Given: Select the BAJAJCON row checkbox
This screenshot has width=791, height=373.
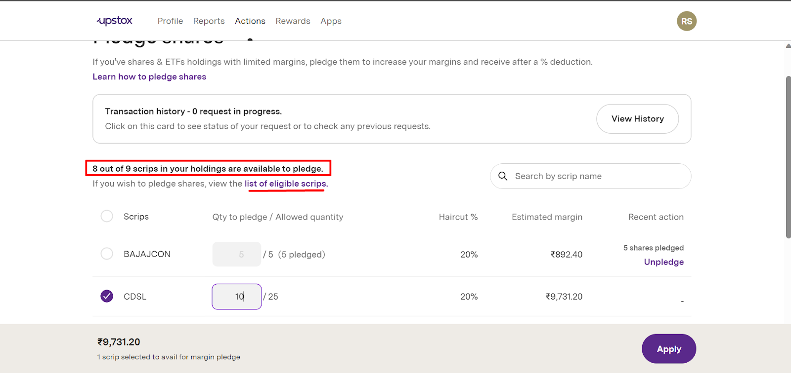Looking at the screenshot, I should tap(107, 254).
